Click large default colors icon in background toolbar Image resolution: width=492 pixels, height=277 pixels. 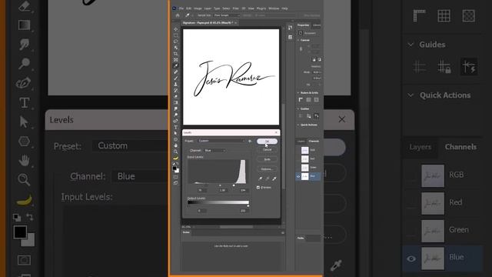pyautogui.click(x=17, y=217)
